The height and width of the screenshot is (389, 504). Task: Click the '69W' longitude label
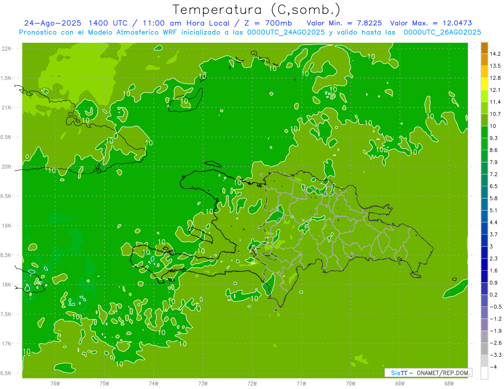(400, 384)
